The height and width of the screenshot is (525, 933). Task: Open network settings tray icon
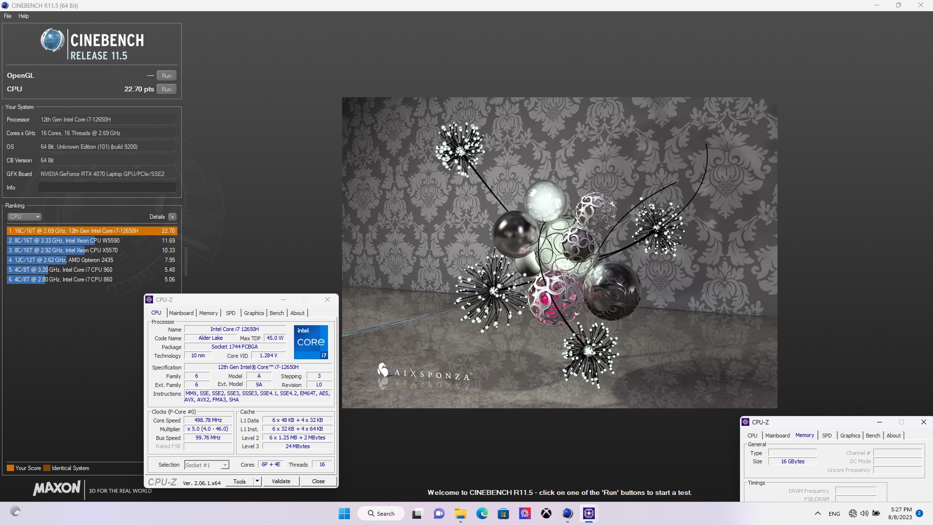(853, 514)
